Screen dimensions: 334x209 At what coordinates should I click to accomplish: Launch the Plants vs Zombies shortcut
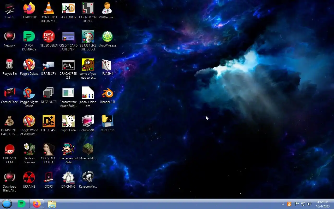pyautogui.click(x=29, y=154)
